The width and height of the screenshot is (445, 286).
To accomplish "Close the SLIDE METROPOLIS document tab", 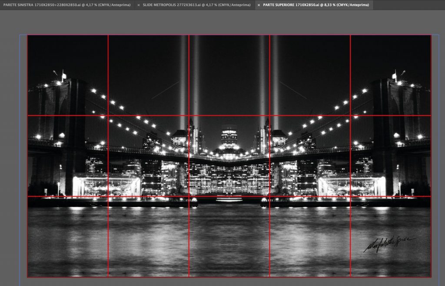I will [139, 5].
